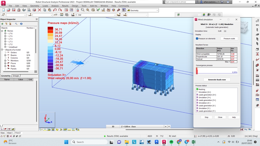Click the dark red 36,71 pressure legend swatch
The width and height of the screenshot is (260, 146).
[x=50, y=29]
